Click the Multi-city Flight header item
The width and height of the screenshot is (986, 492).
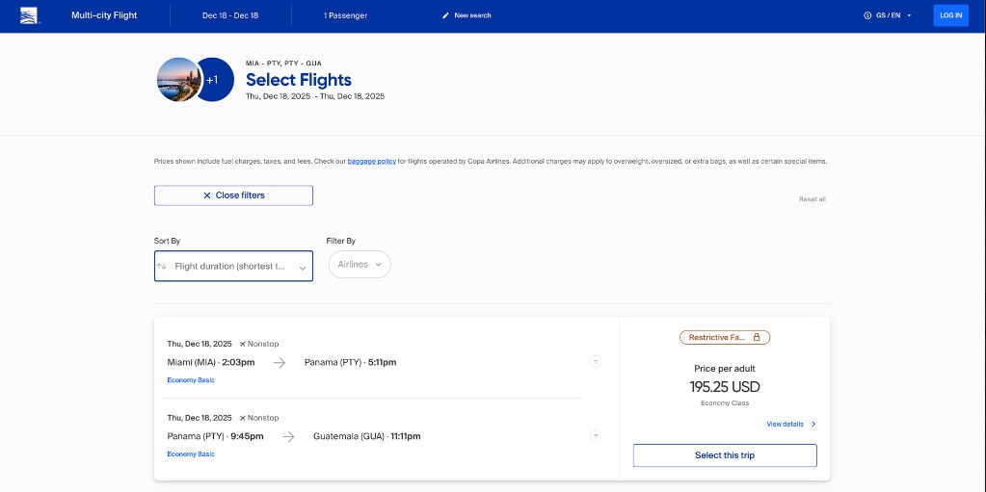tap(104, 15)
